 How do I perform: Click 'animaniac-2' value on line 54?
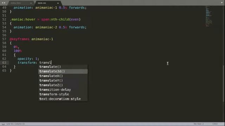tap(46, 27)
